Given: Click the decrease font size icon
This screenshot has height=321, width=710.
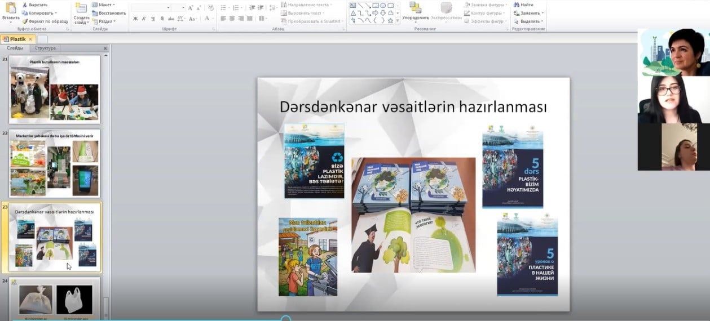Looking at the screenshot, I should pyautogui.click(x=200, y=8).
